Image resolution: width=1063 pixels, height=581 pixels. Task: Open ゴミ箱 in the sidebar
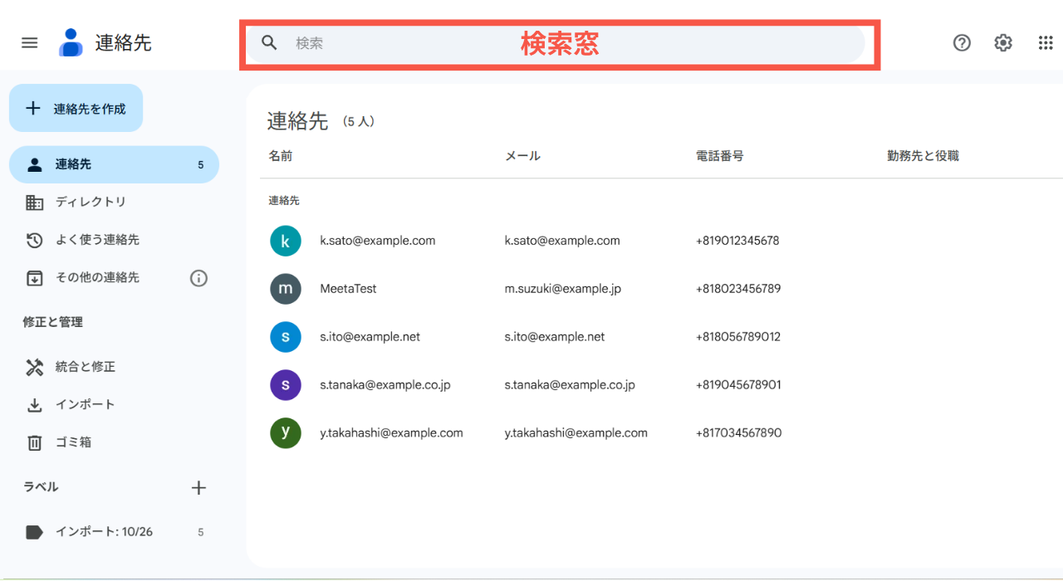[x=114, y=442]
